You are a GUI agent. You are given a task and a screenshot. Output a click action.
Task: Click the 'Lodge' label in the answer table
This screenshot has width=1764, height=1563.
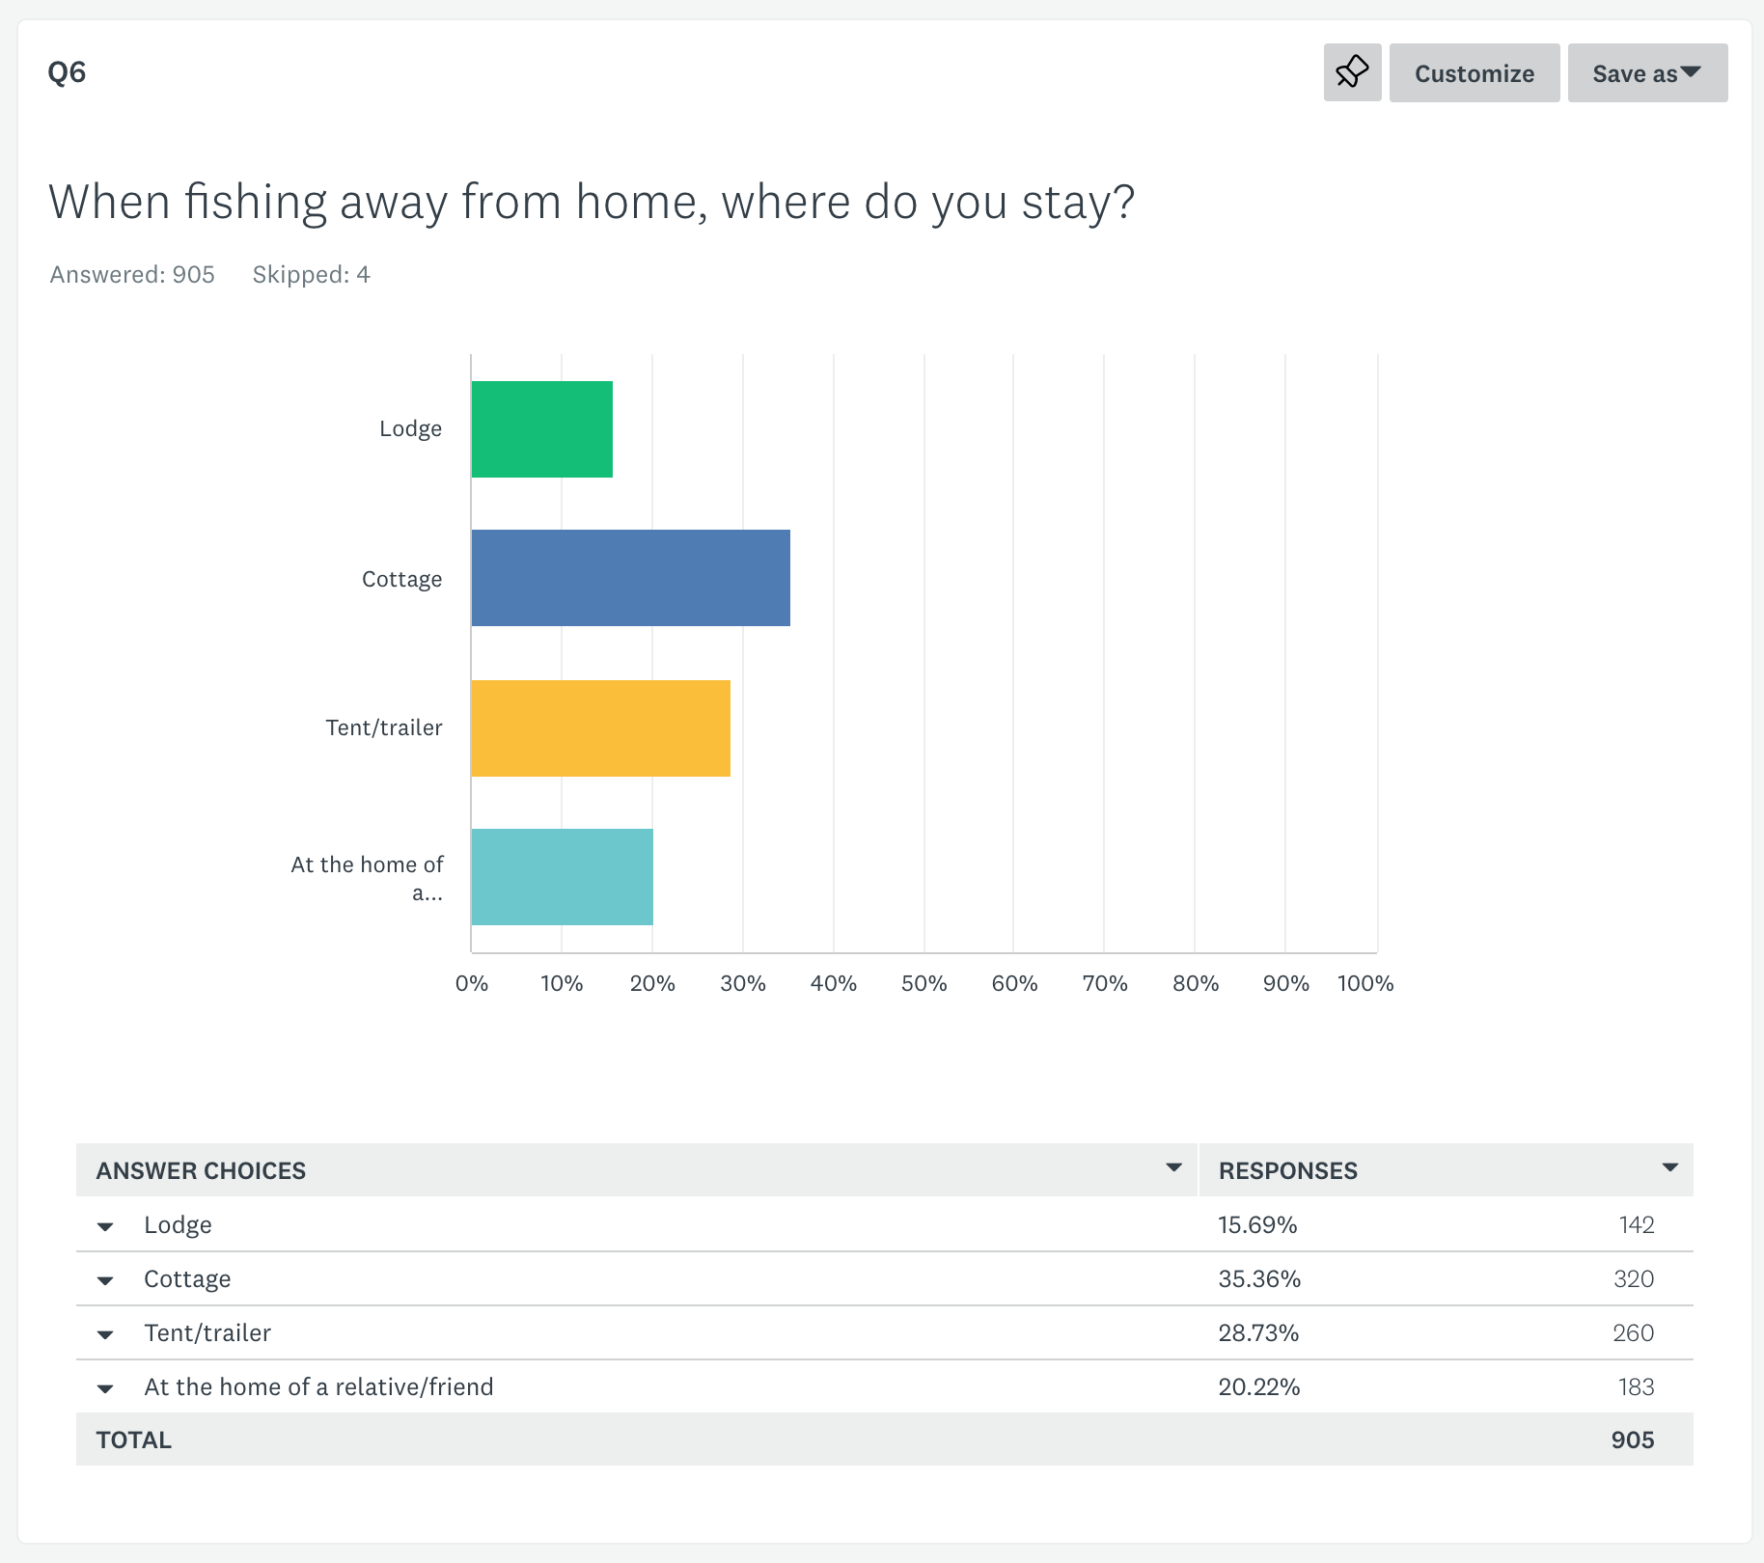(178, 1224)
